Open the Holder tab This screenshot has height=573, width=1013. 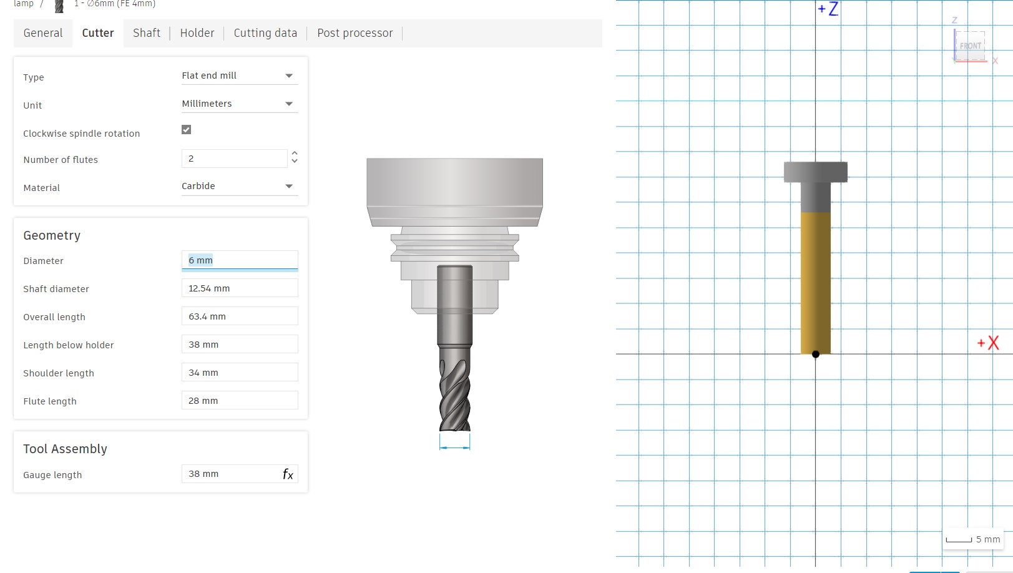197,33
